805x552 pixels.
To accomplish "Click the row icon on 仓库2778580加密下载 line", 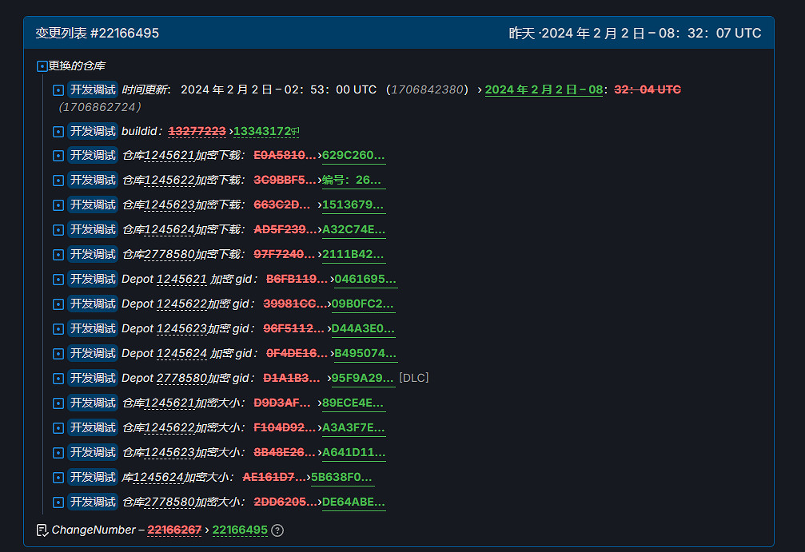I will pyautogui.click(x=58, y=255).
